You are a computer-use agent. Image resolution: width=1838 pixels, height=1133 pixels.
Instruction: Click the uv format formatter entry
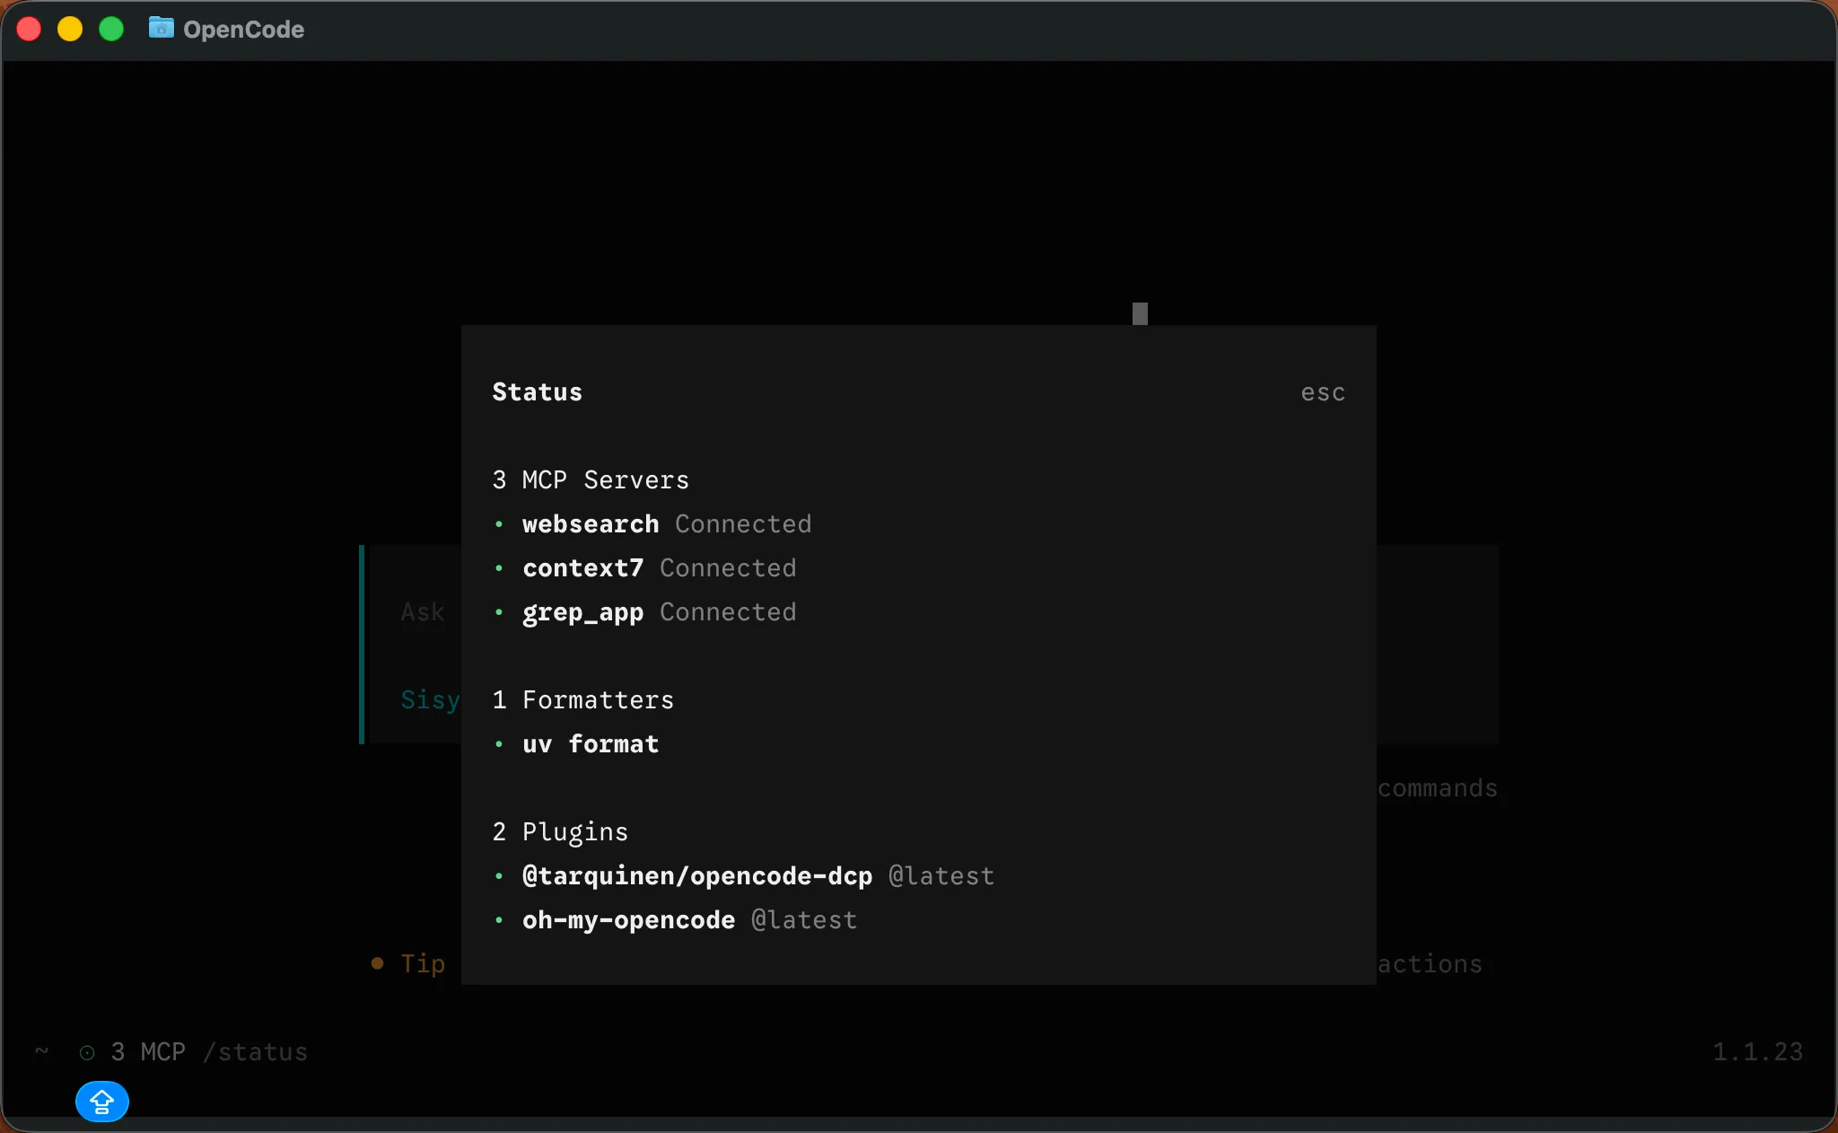(x=591, y=744)
